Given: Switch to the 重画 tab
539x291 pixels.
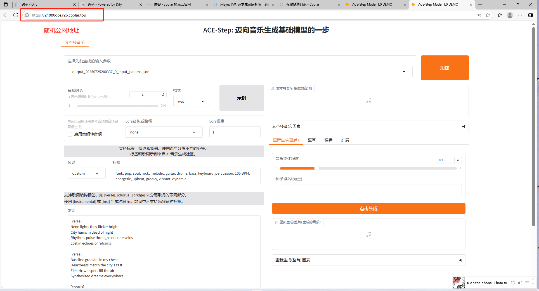Looking at the screenshot, I should (x=311, y=140).
